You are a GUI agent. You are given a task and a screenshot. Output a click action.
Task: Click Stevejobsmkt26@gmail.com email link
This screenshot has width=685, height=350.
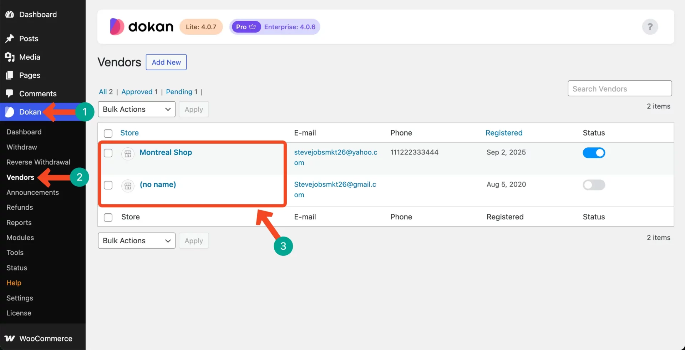pyautogui.click(x=335, y=189)
